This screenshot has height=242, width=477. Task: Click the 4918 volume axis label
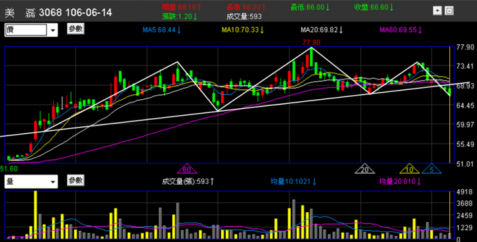click(x=464, y=192)
